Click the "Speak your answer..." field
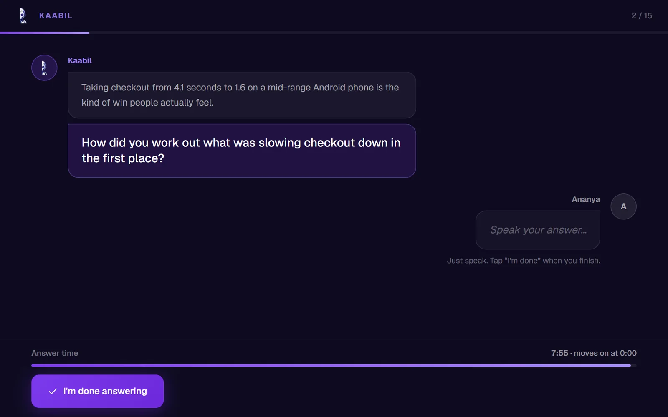Image resolution: width=668 pixels, height=417 pixels. (538, 230)
